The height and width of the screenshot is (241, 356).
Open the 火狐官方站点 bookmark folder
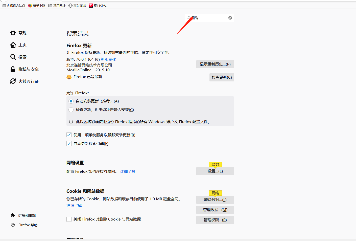[13, 6]
